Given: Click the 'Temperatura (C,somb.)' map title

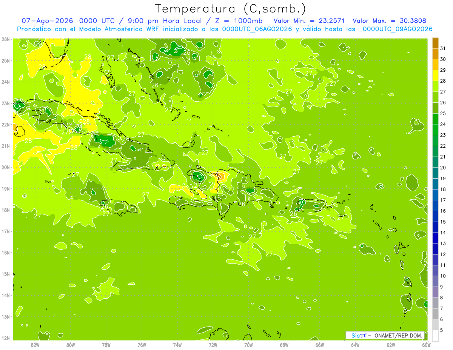Looking at the screenshot, I should [x=231, y=9].
